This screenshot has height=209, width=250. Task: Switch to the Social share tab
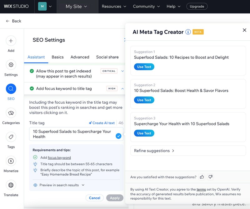(x=107, y=57)
